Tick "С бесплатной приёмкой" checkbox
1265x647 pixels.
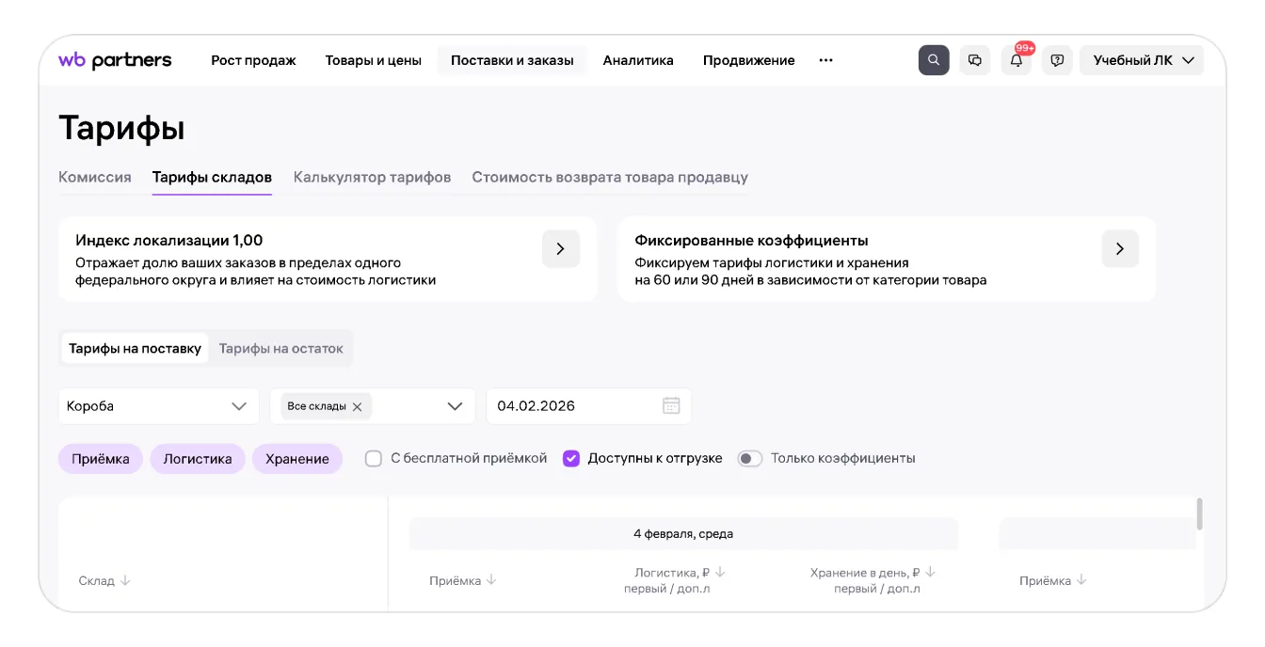coord(374,459)
